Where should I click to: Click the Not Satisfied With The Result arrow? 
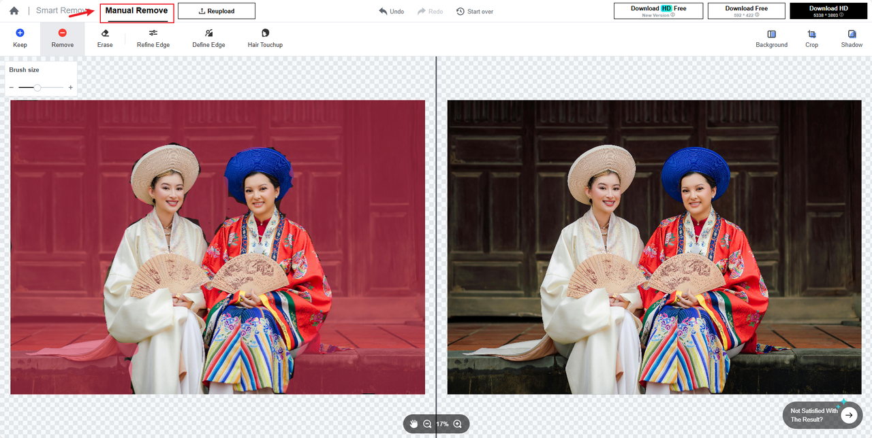849,415
